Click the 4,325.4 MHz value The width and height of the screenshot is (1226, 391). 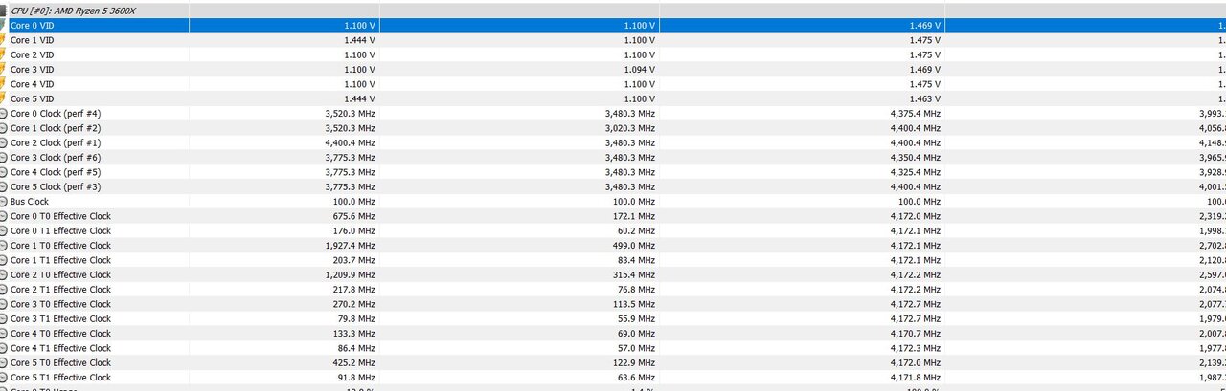[916, 172]
